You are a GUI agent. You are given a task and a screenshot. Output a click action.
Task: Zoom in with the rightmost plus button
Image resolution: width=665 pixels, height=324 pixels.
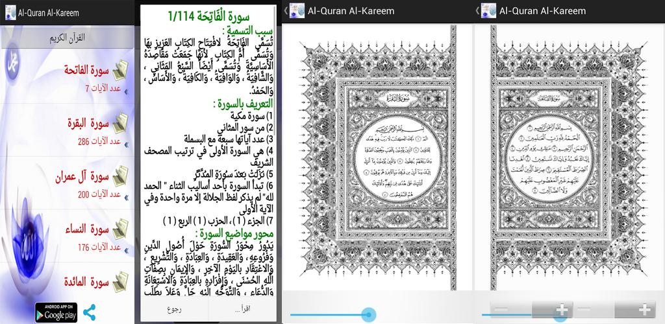click(x=635, y=310)
